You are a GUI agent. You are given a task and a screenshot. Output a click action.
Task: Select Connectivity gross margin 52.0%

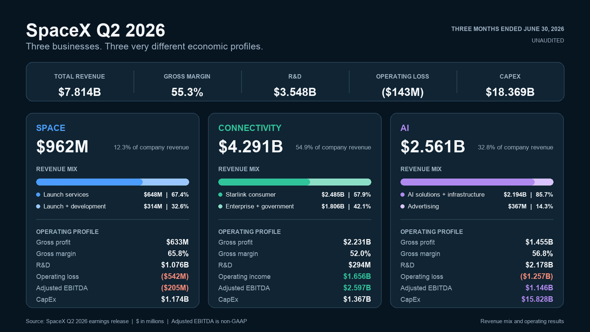click(360, 254)
